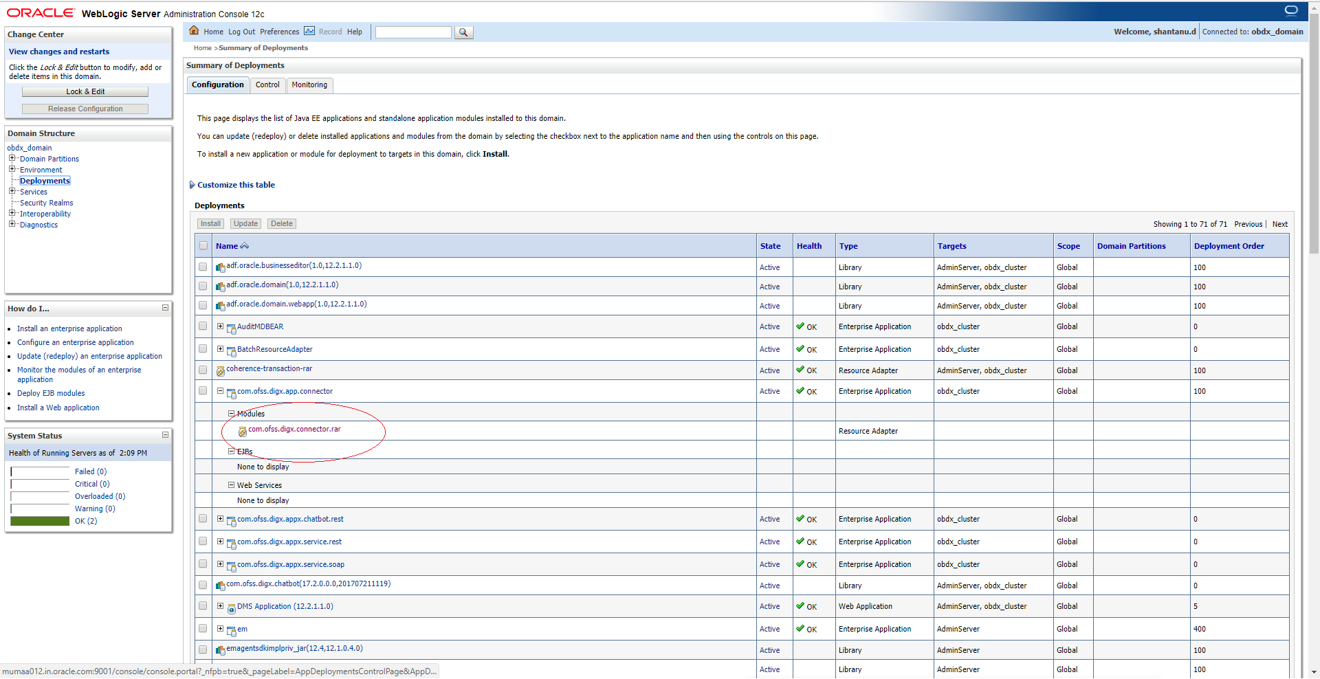
Task: Open the Help menu item
Action: pyautogui.click(x=354, y=32)
